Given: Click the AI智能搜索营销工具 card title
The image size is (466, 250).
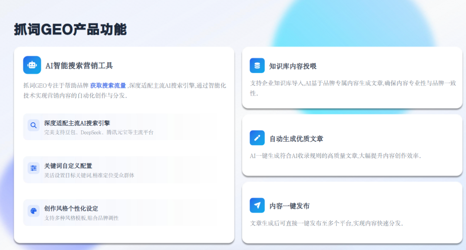Looking at the screenshot, I should tap(79, 65).
